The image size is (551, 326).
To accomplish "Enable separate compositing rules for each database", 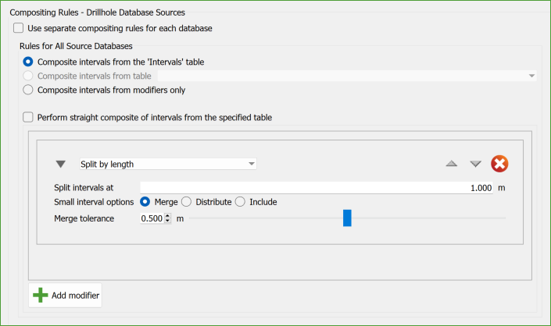I will tap(19, 28).
